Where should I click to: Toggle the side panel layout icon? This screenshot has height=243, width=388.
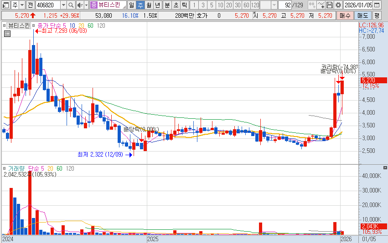click(x=6, y=5)
